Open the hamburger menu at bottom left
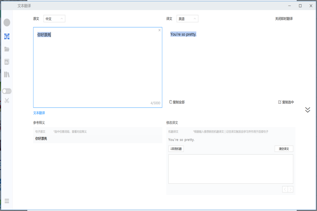 (7, 201)
